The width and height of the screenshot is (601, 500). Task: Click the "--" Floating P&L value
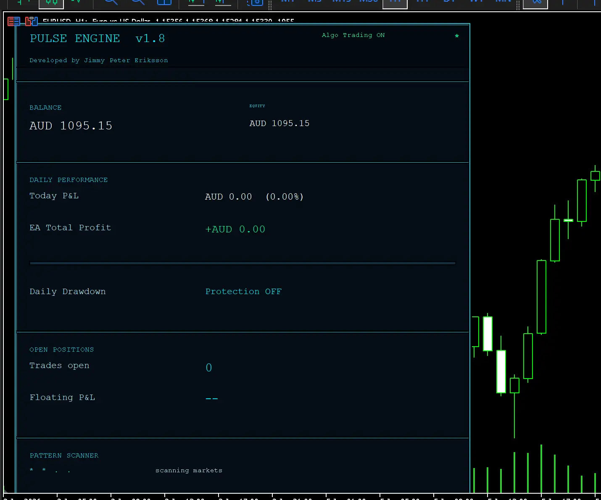pos(212,398)
